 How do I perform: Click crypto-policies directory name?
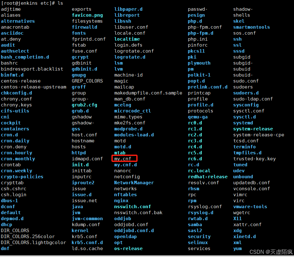pyautogui.click(x=22, y=177)
